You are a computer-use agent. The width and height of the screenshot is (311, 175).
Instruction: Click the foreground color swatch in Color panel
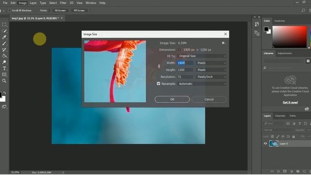coord(266,29)
